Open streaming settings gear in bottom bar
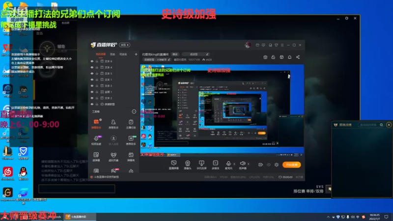 point(277,165)
